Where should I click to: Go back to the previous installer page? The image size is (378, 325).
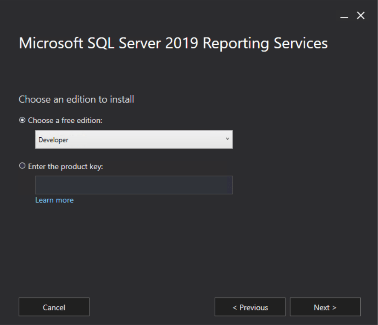250,307
